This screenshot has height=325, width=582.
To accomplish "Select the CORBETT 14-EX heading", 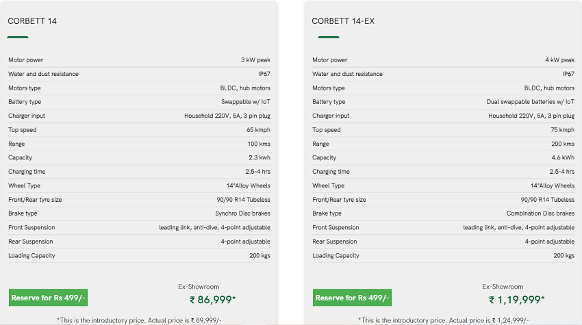I will pyautogui.click(x=343, y=21).
